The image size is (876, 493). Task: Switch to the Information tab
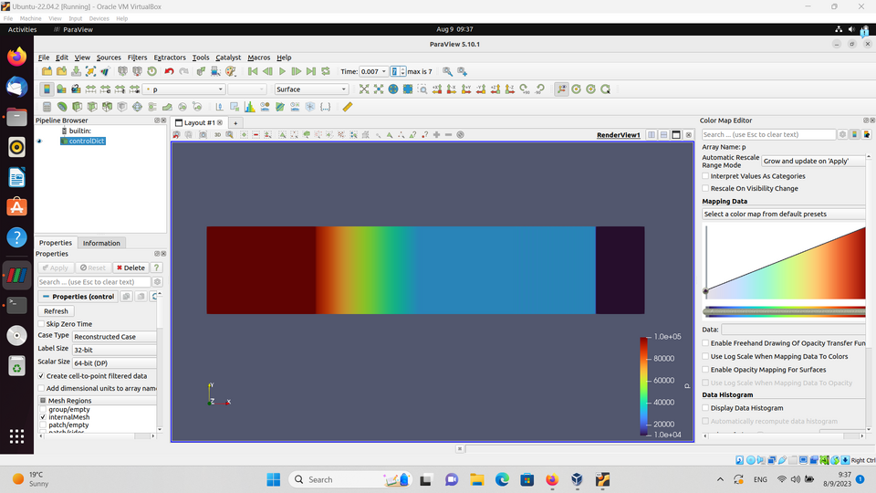click(x=101, y=243)
